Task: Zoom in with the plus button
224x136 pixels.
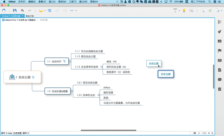Action: [x=209, y=133]
